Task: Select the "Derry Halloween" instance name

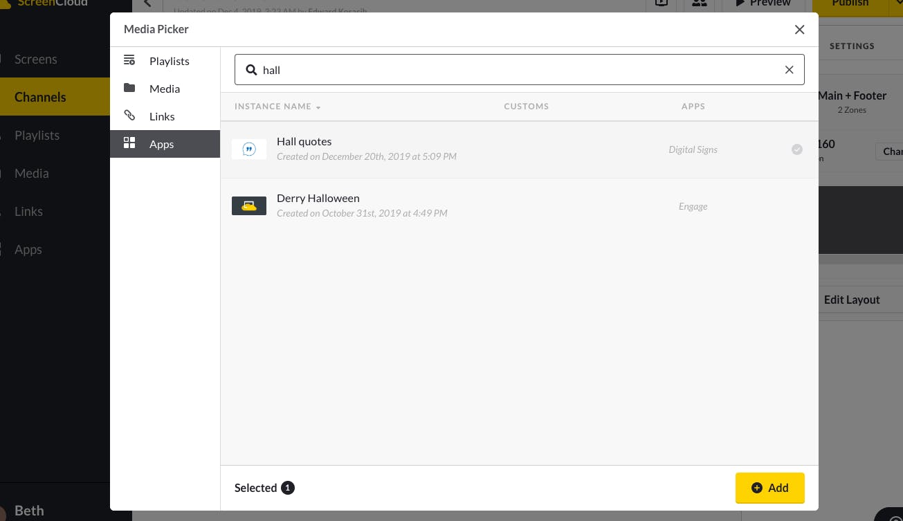Action: (x=318, y=199)
